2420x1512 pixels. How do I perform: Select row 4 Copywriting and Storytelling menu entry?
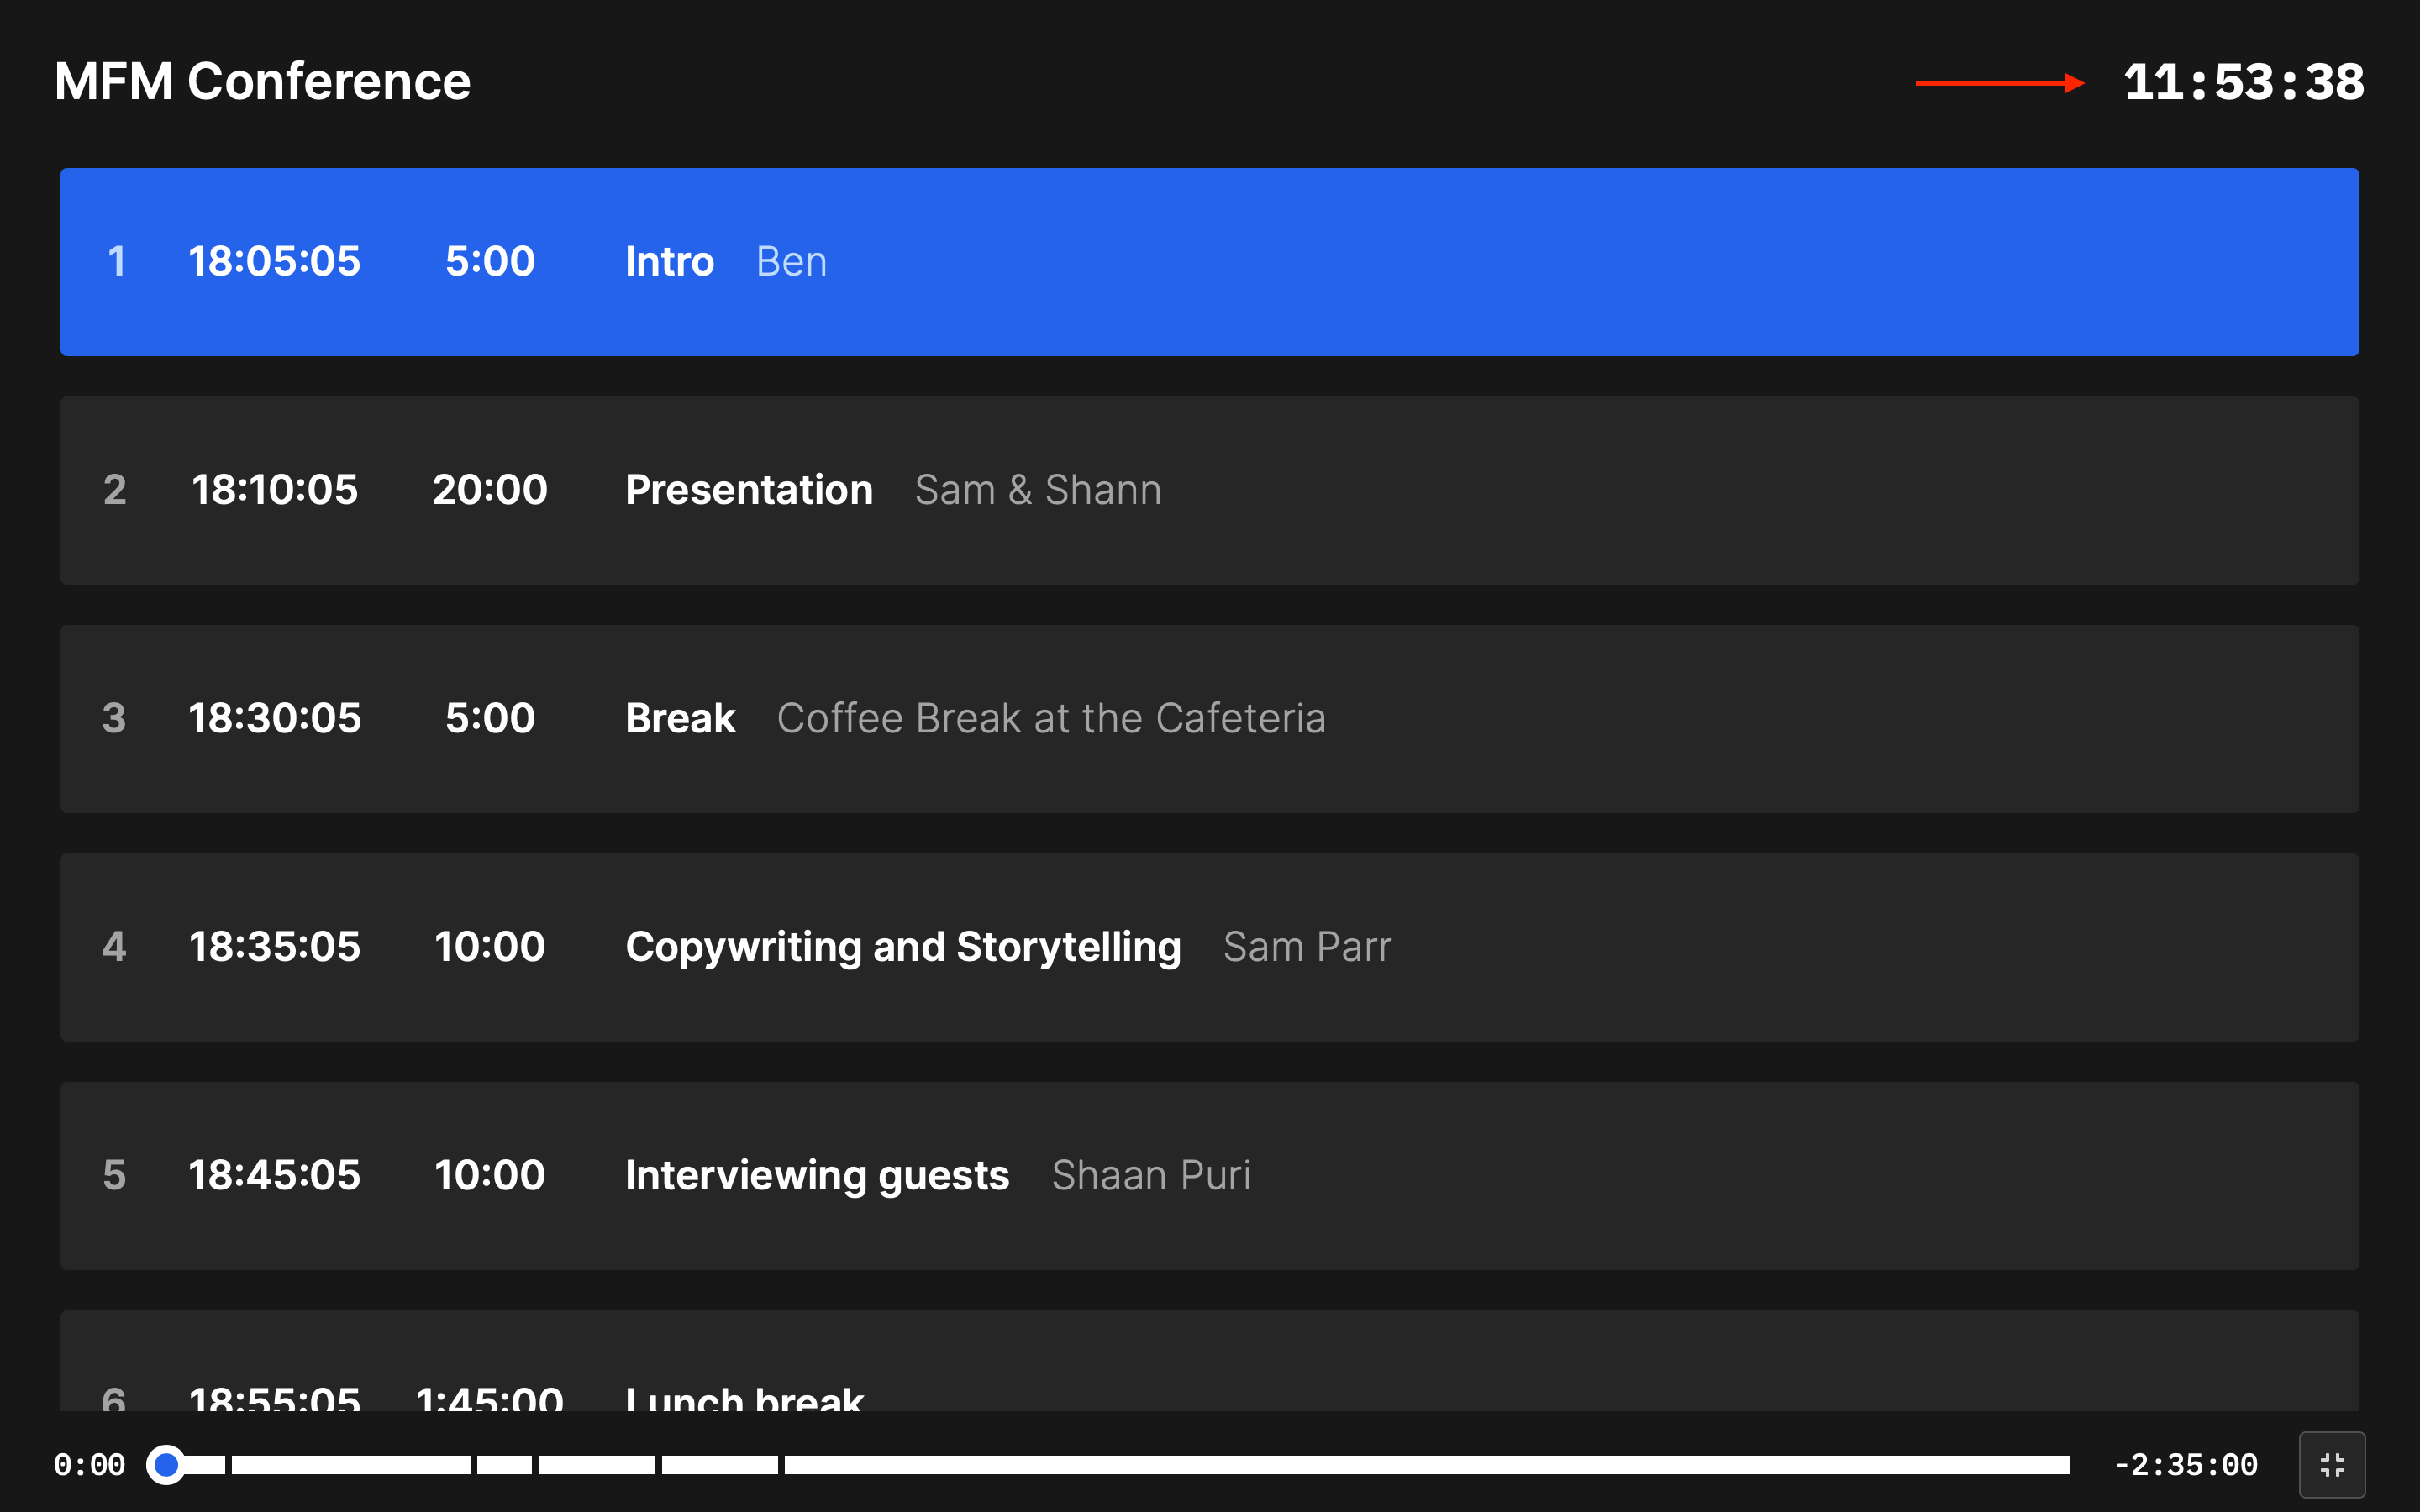point(1209,946)
